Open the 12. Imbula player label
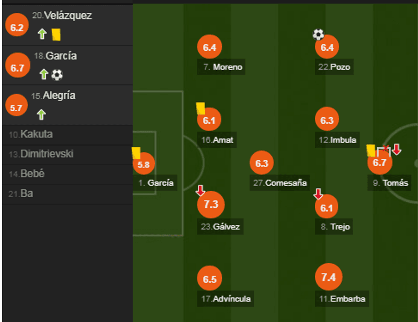 (337, 140)
